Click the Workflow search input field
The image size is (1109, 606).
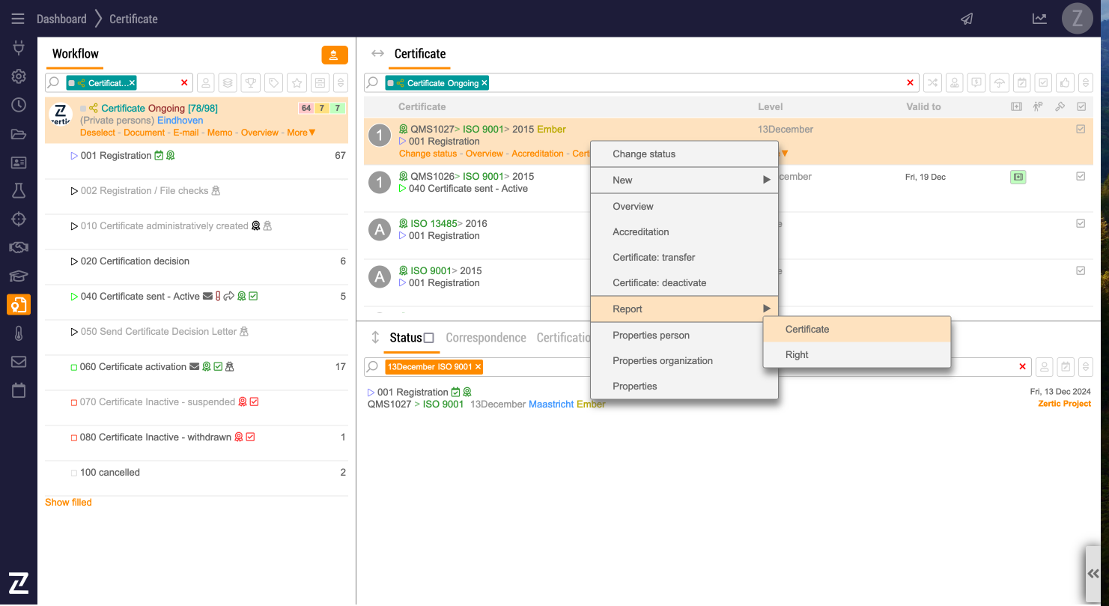point(159,82)
